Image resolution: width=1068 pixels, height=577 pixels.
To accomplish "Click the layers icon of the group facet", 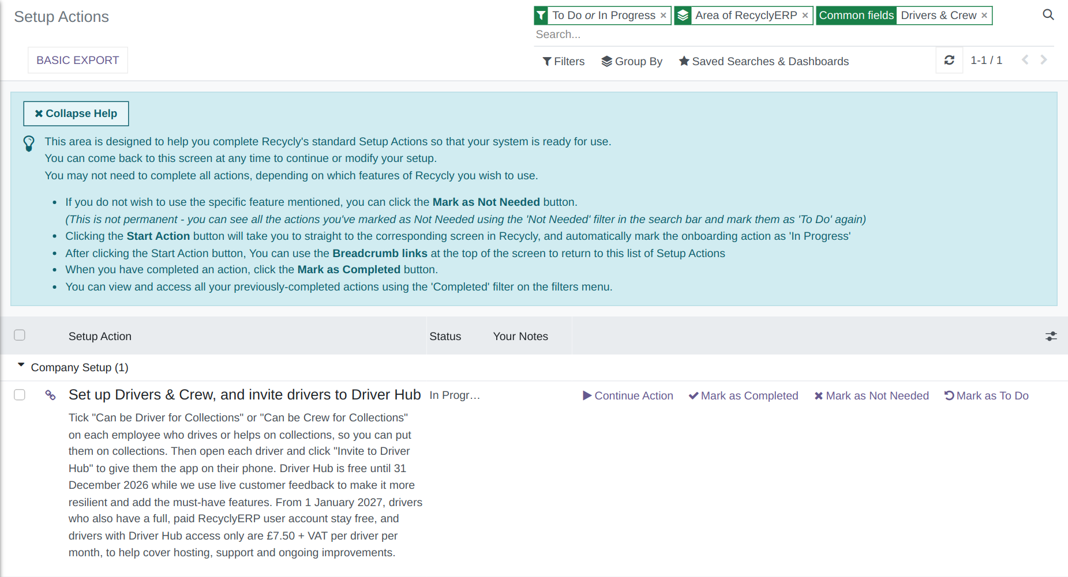I will point(683,16).
